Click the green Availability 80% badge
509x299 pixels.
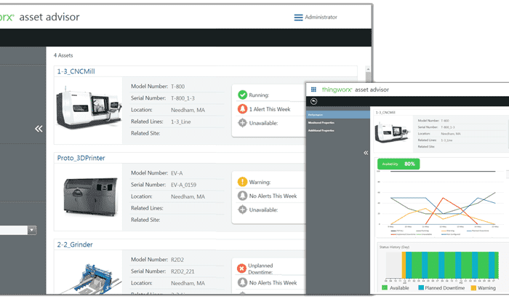(x=398, y=164)
